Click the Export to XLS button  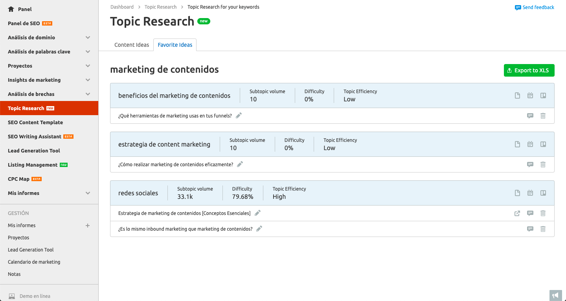click(529, 70)
